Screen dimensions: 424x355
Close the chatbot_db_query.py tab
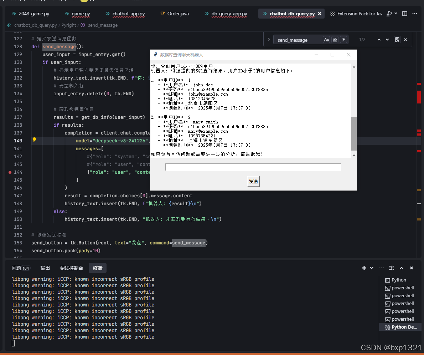(320, 14)
